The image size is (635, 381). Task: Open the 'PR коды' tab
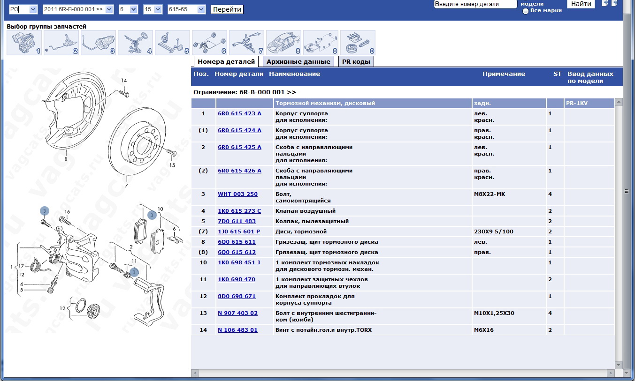click(x=356, y=62)
